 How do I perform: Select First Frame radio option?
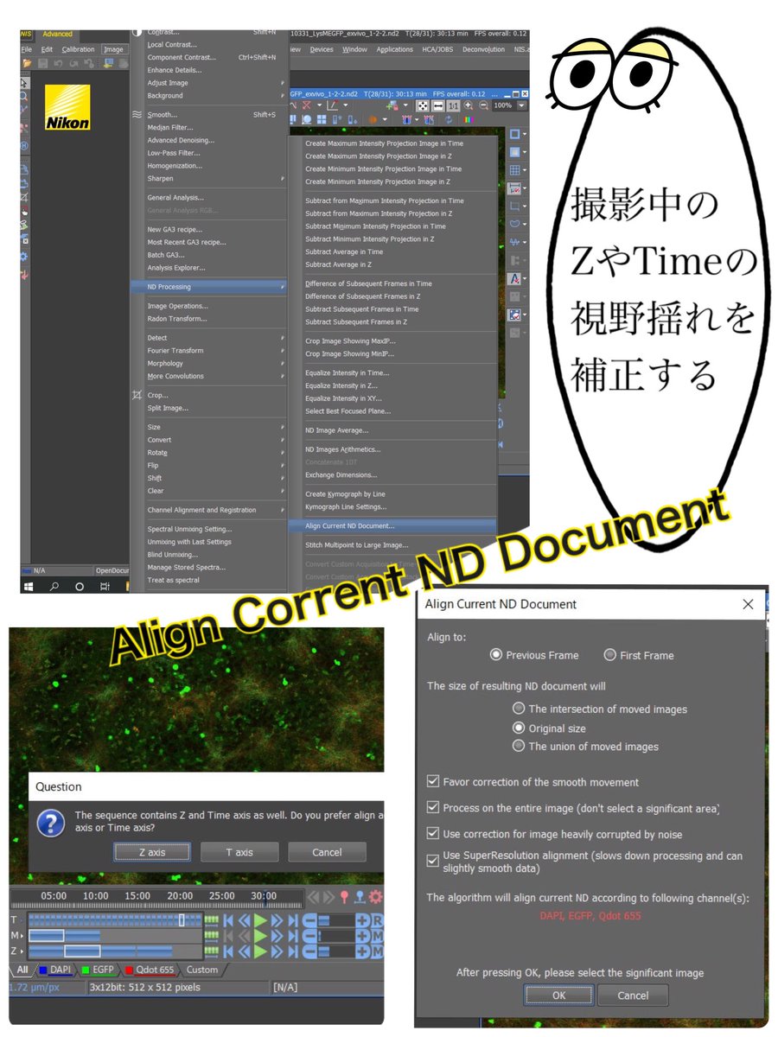609,655
